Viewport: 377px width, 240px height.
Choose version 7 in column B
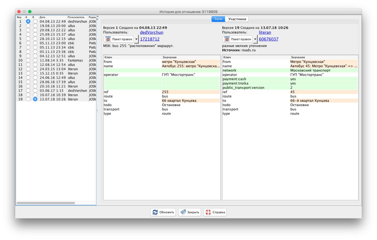pos(35,47)
